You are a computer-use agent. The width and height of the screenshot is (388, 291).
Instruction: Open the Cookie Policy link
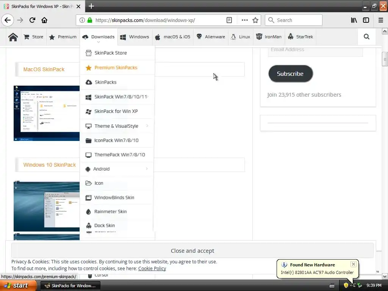click(x=152, y=269)
